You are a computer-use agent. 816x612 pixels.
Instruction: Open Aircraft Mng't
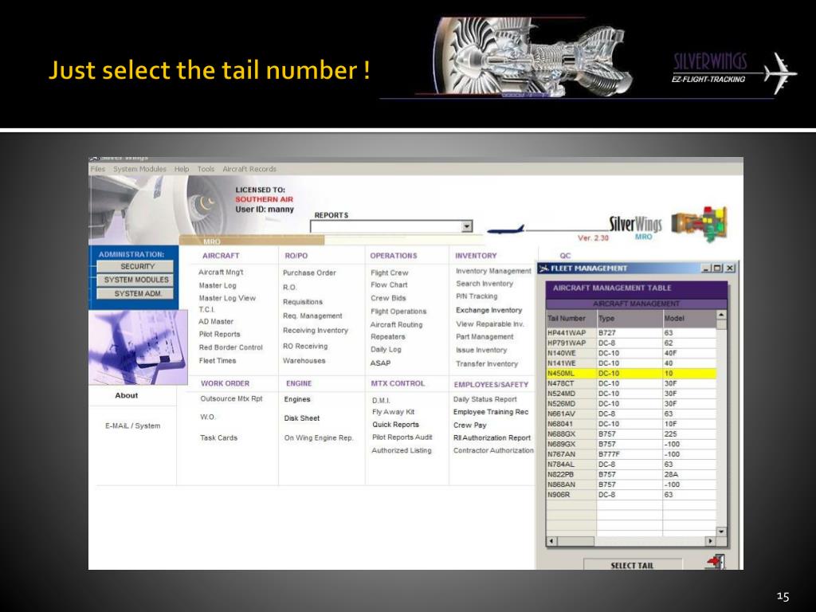[x=221, y=273]
